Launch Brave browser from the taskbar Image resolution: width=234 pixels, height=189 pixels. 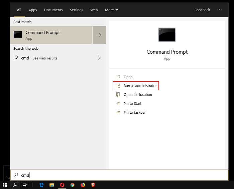tap(93, 185)
